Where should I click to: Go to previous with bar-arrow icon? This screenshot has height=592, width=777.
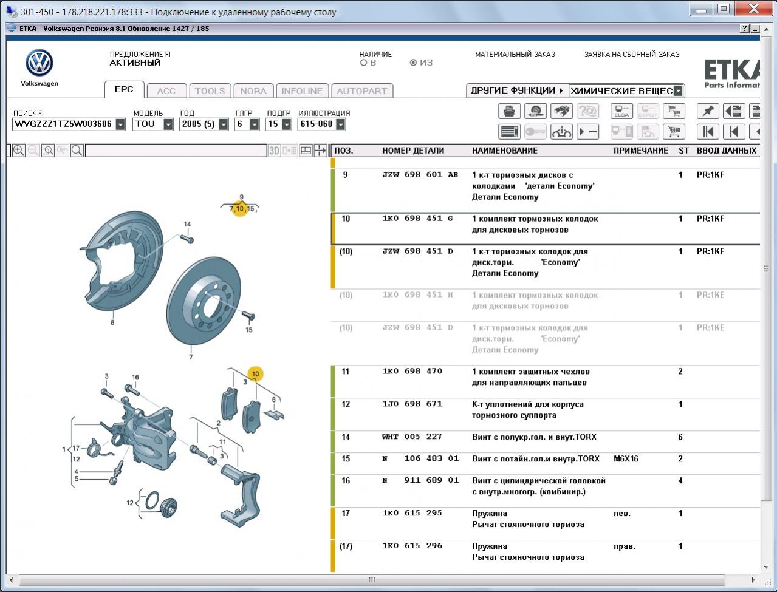click(734, 132)
